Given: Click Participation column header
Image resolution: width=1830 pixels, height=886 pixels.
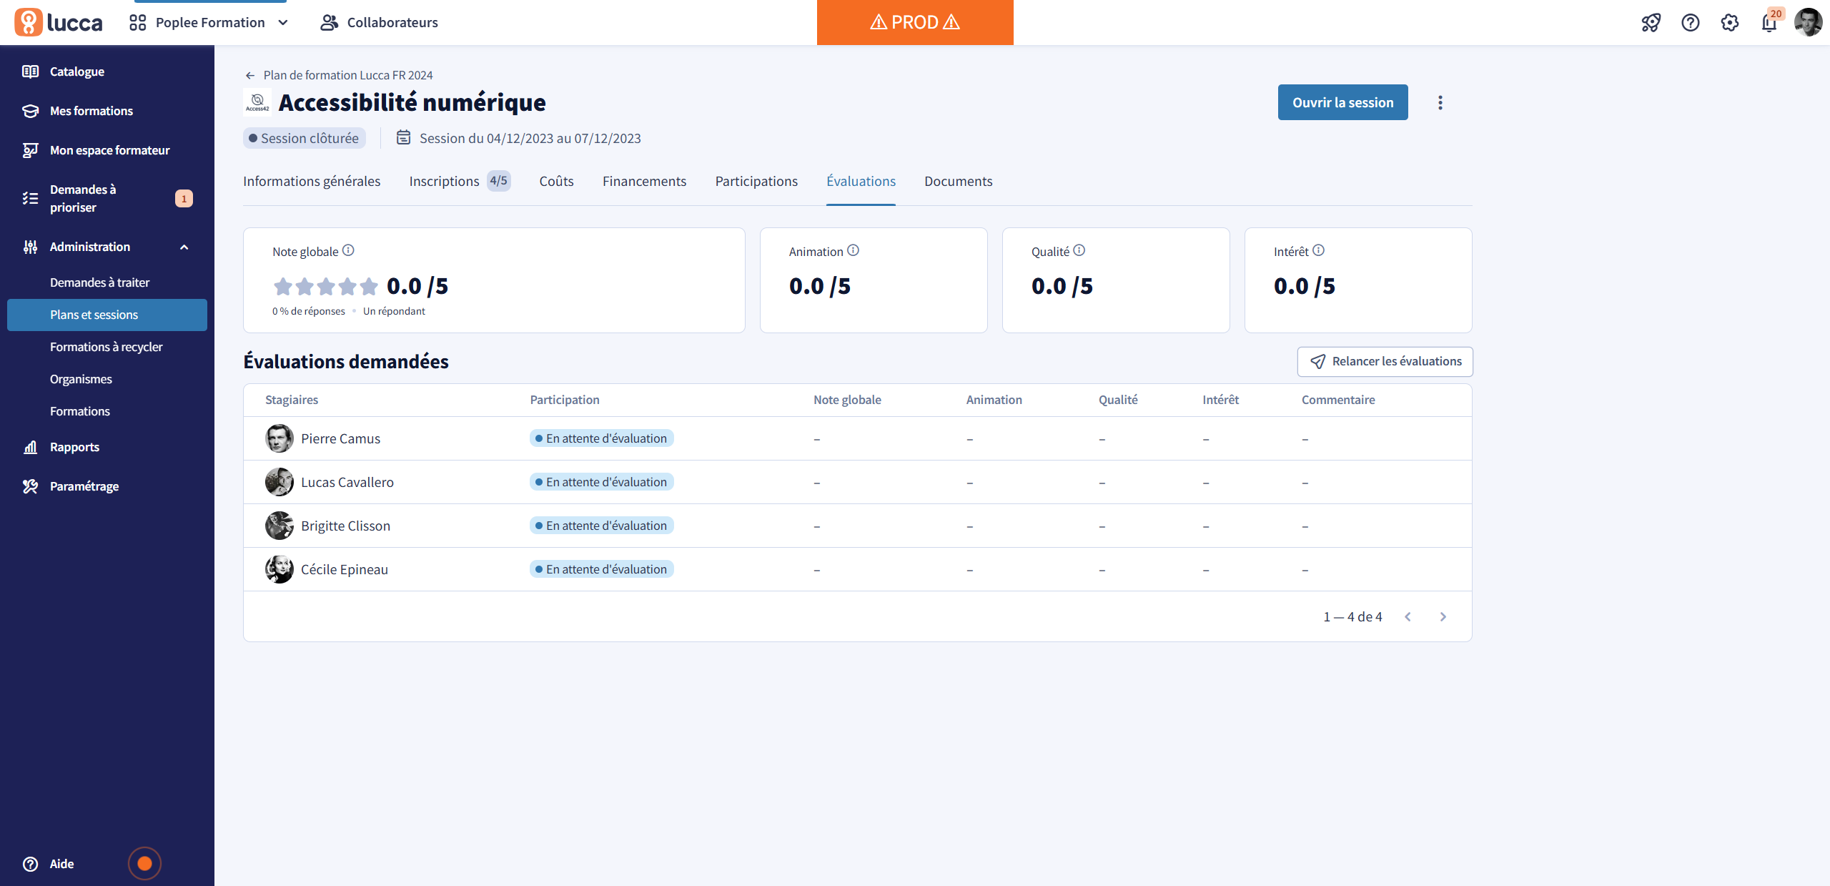Looking at the screenshot, I should pyautogui.click(x=565, y=400).
